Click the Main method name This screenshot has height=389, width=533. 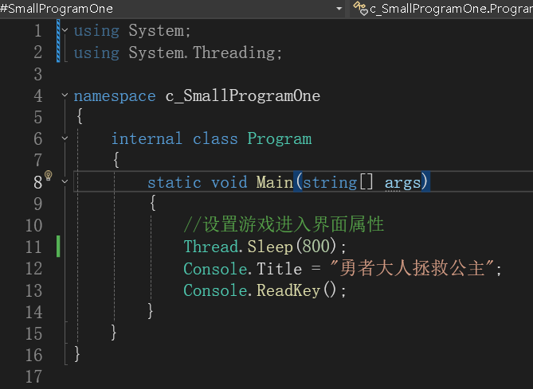pos(275,182)
